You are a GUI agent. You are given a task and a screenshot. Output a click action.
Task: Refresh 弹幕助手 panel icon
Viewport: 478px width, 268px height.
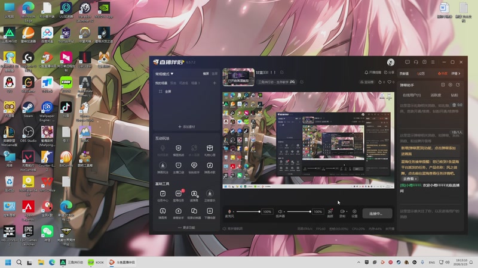pyautogui.click(x=458, y=85)
